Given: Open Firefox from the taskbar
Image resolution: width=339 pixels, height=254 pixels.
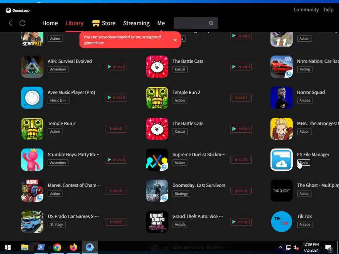Looking at the screenshot, I should 73,247.
